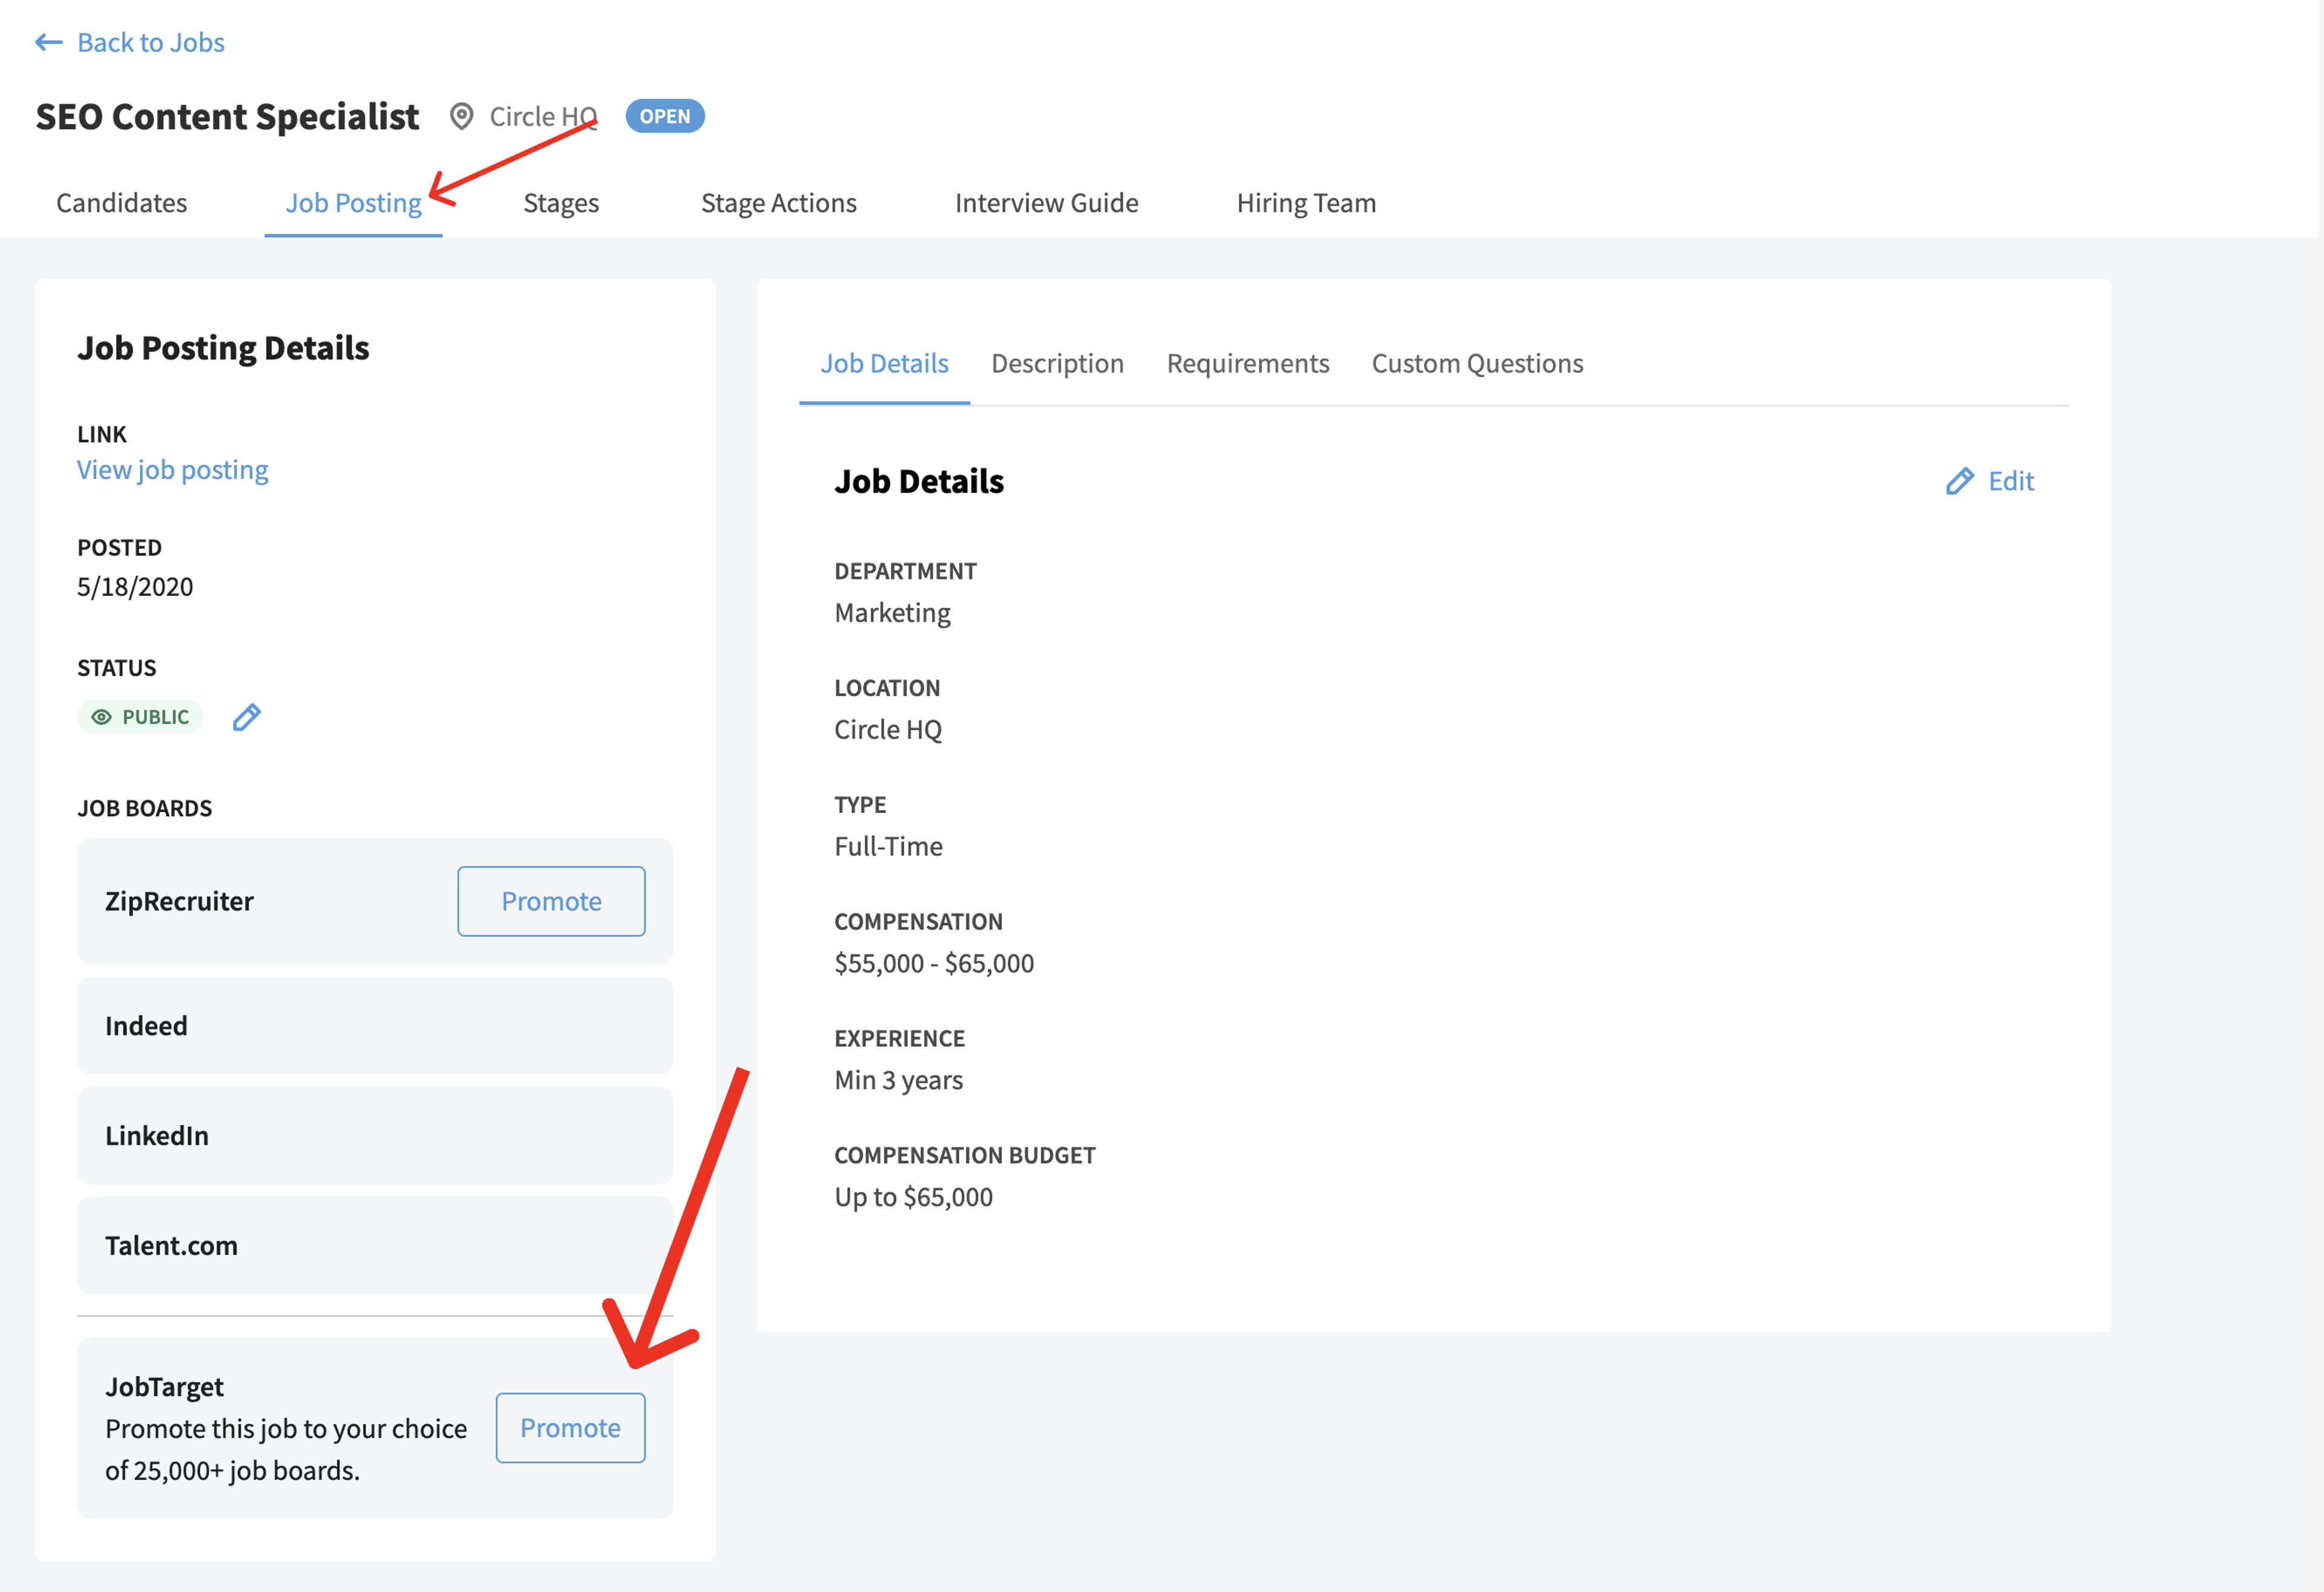2324x1592 pixels.
Task: Click the location pin icon near Circle HQ
Action: pos(461,117)
